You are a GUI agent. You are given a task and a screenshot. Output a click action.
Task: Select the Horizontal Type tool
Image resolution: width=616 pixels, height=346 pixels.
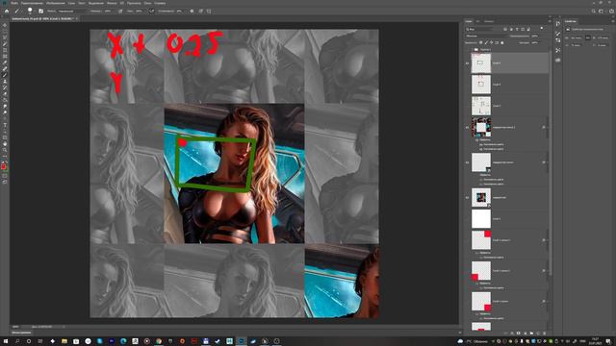point(5,125)
